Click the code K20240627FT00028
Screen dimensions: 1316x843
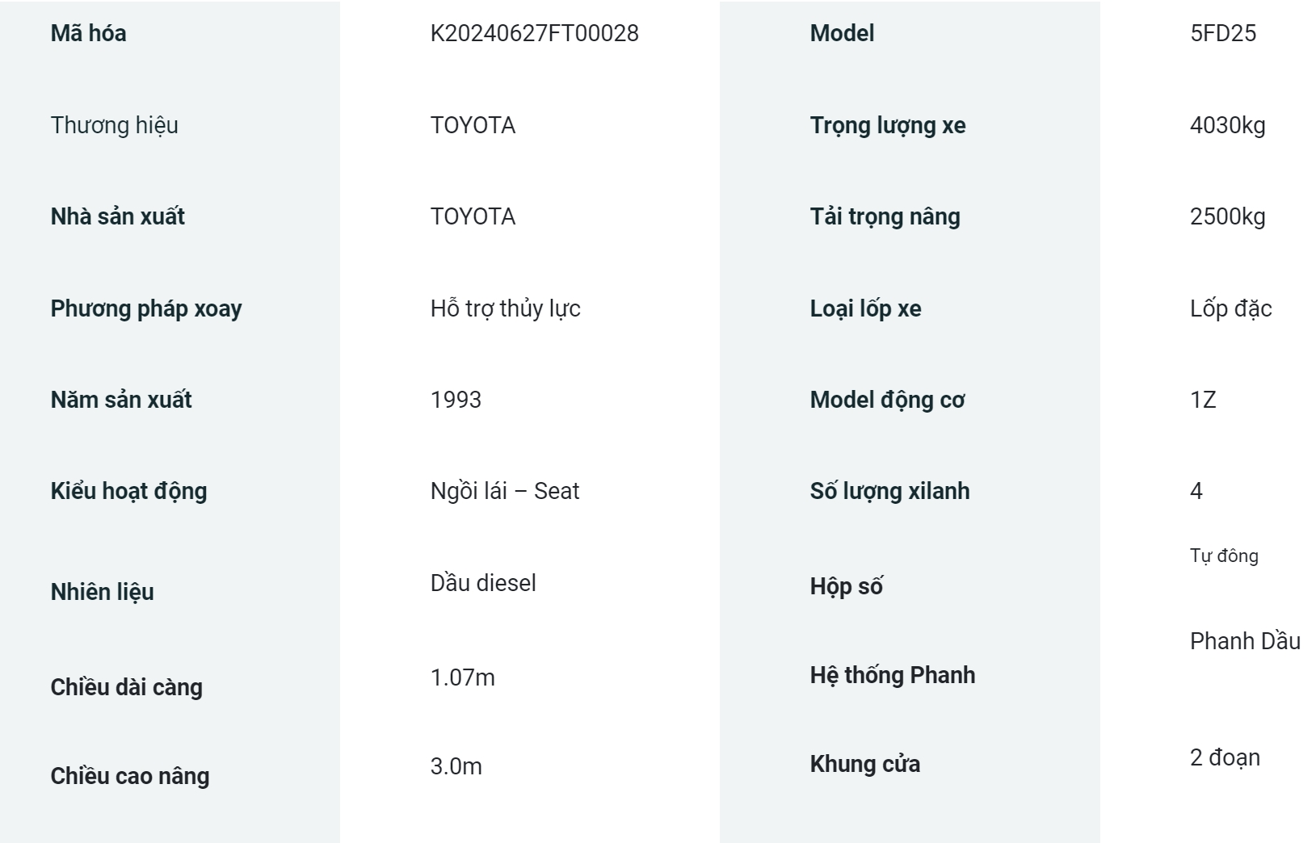pyautogui.click(x=534, y=33)
